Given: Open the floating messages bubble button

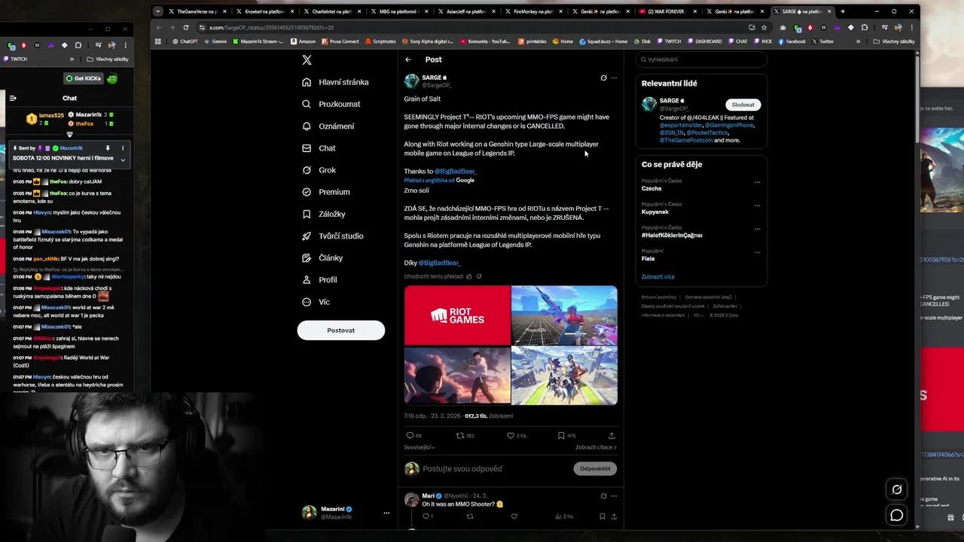Looking at the screenshot, I should coord(897,516).
